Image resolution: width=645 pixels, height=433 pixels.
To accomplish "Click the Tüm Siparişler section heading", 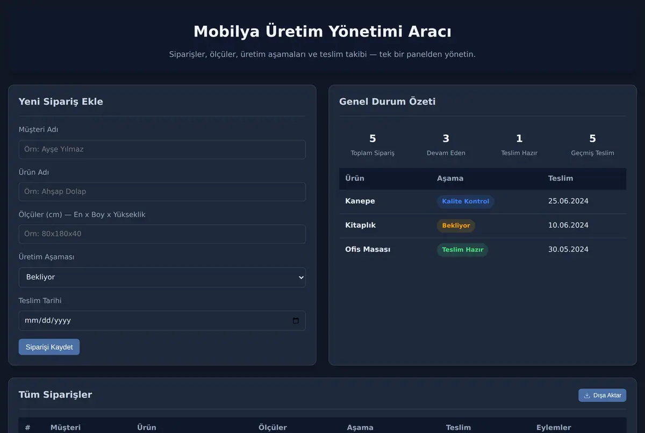I will 55,395.
